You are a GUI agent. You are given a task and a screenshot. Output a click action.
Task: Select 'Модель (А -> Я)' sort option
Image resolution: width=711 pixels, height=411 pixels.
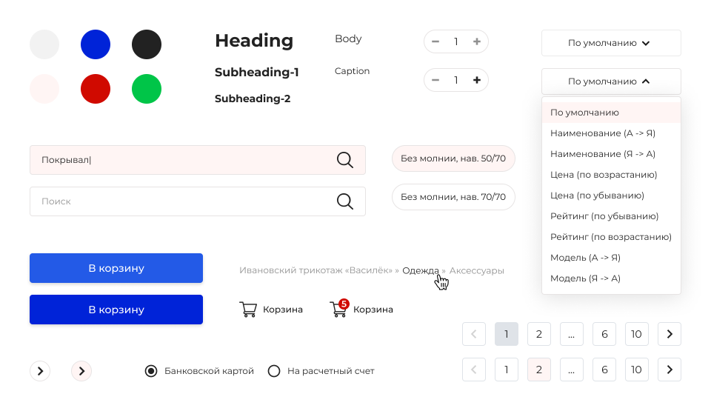click(585, 258)
